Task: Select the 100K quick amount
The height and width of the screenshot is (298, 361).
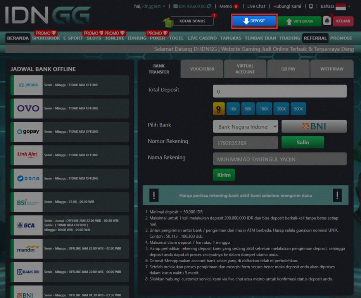Action: click(264, 109)
